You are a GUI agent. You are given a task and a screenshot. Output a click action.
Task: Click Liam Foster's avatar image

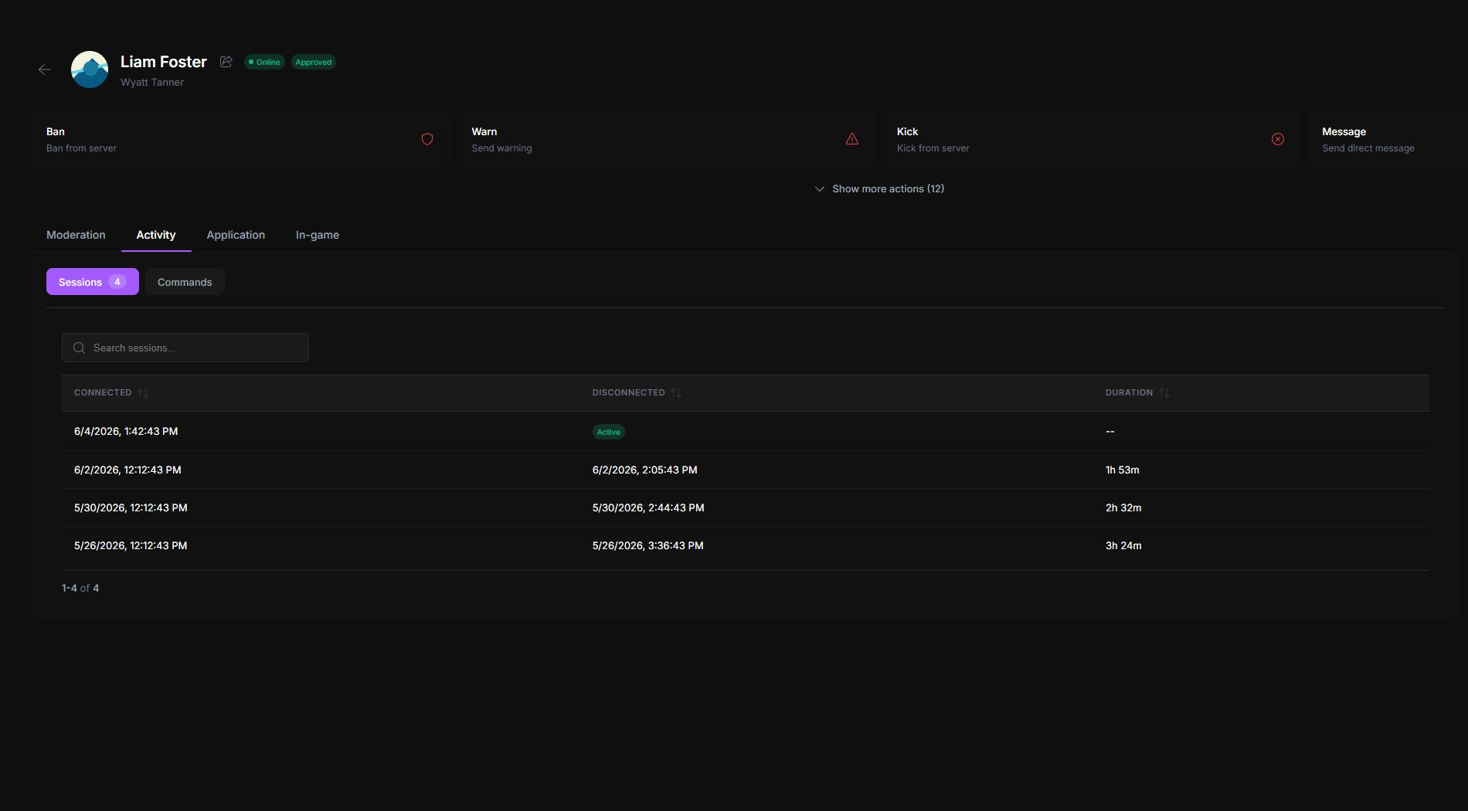[x=90, y=70]
